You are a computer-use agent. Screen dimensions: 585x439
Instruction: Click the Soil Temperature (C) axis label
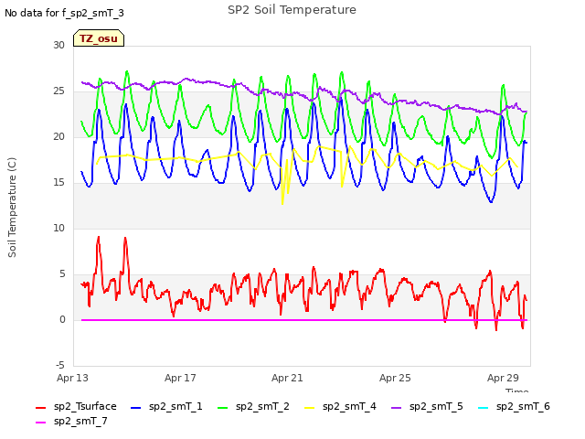coord(12,208)
